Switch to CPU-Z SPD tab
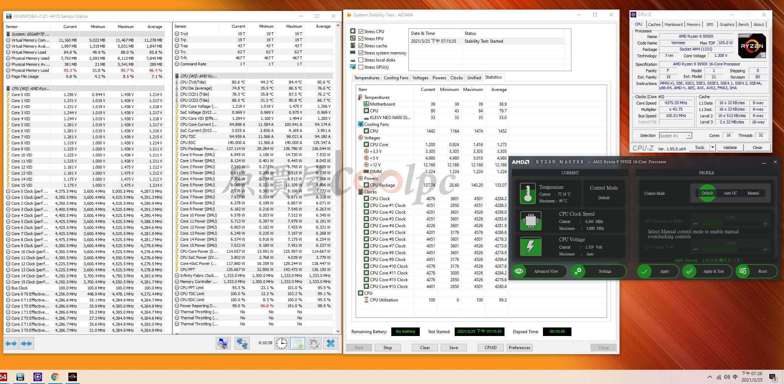The image size is (784, 384). click(x=710, y=25)
